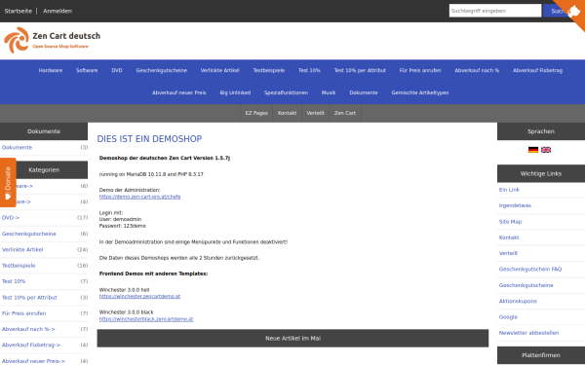This screenshot has width=585, height=365.
Task: Go to Startseite in the top bar
Action: pos(18,11)
